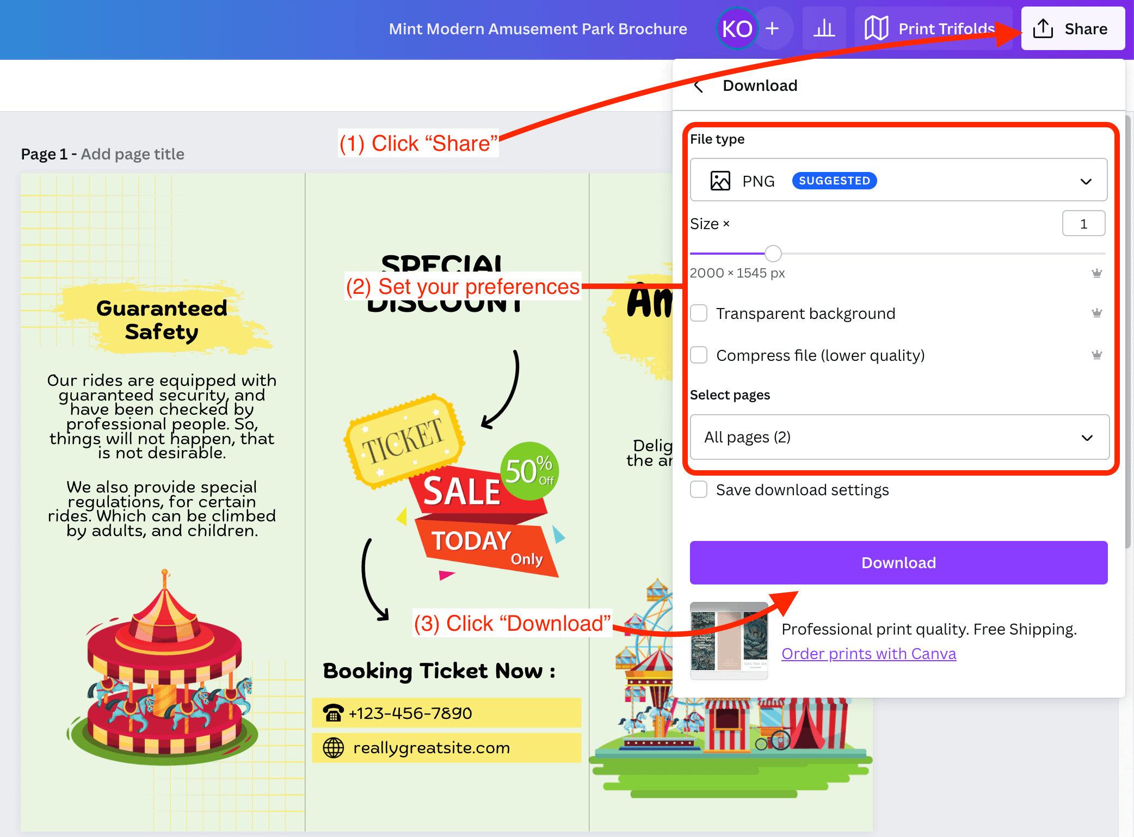
Task: Click the size multiplier input field
Action: 1083,224
